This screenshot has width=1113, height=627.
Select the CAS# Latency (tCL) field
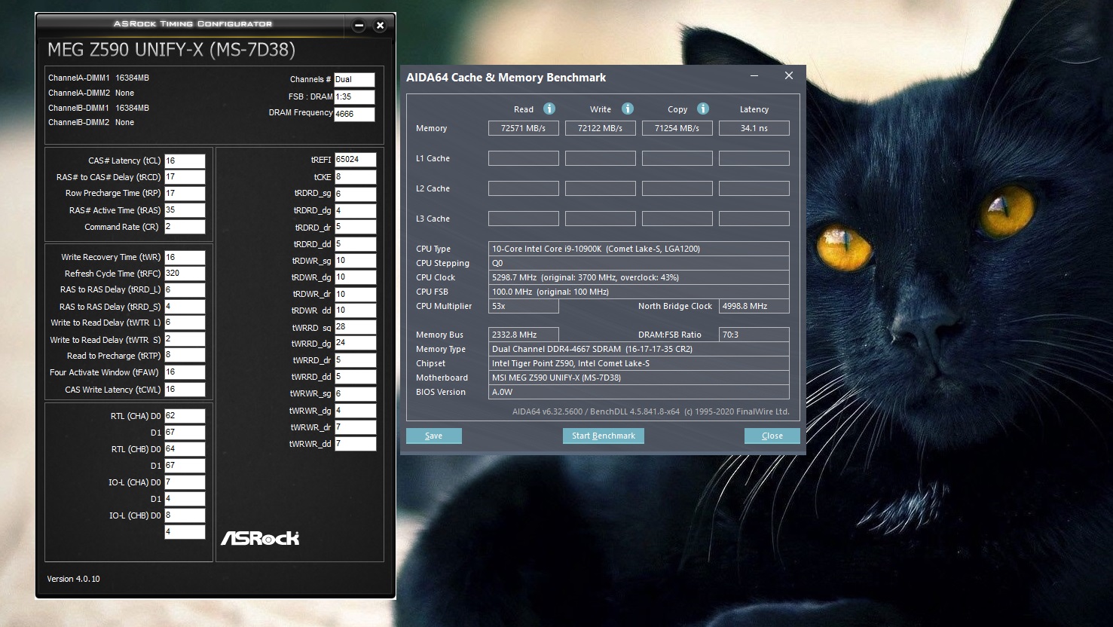point(185,161)
